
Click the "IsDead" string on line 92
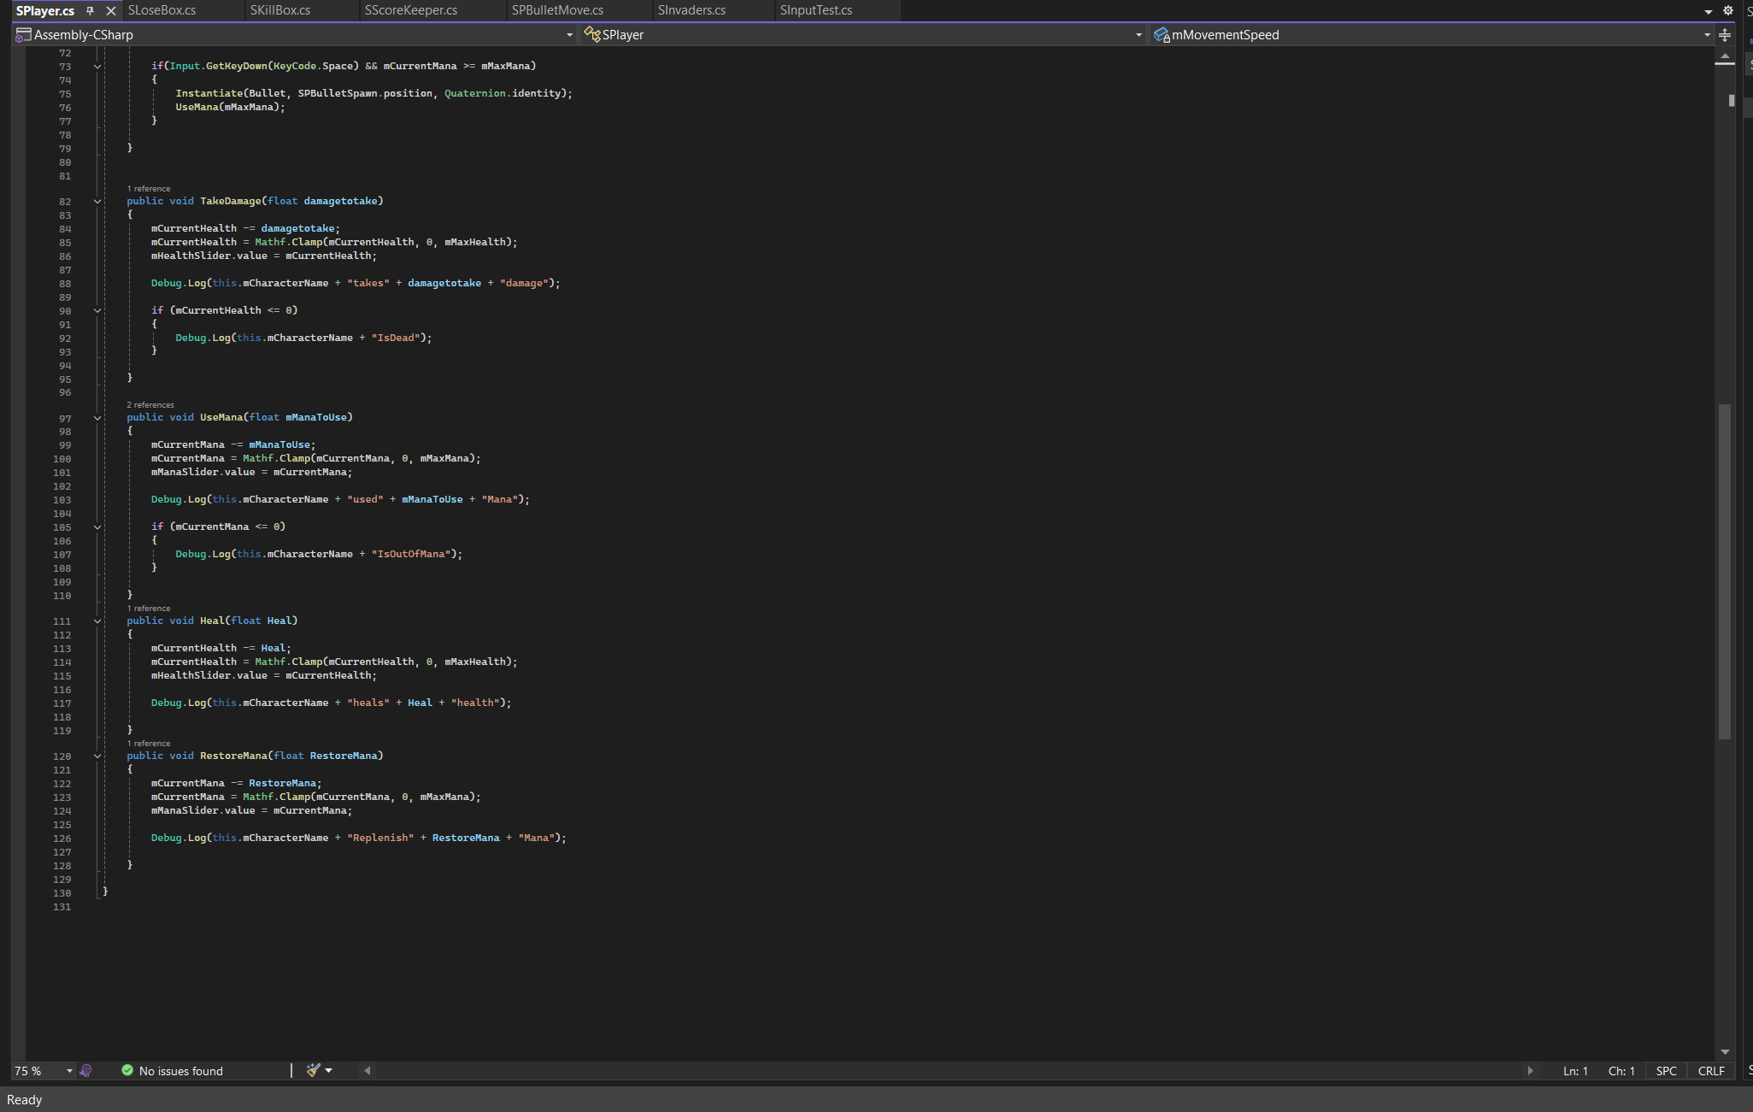click(x=395, y=338)
